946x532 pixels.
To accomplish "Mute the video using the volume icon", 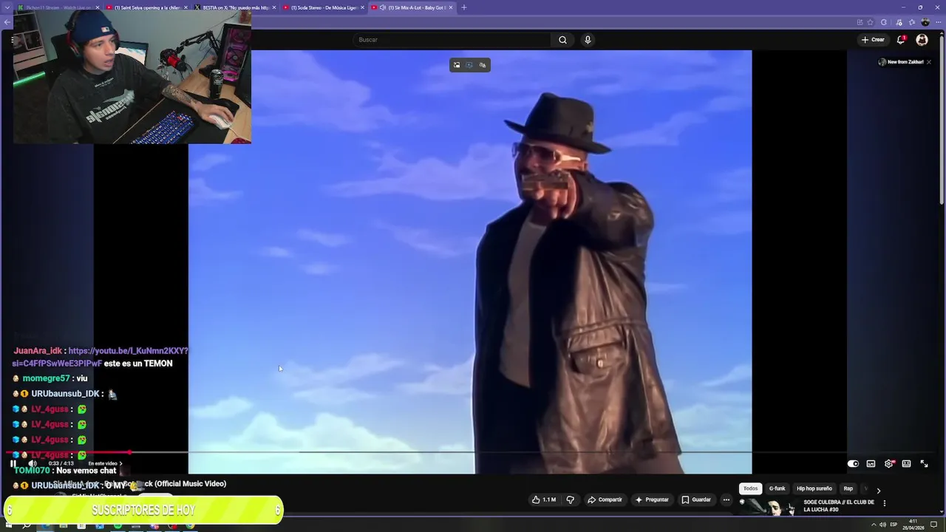I will coord(33,463).
